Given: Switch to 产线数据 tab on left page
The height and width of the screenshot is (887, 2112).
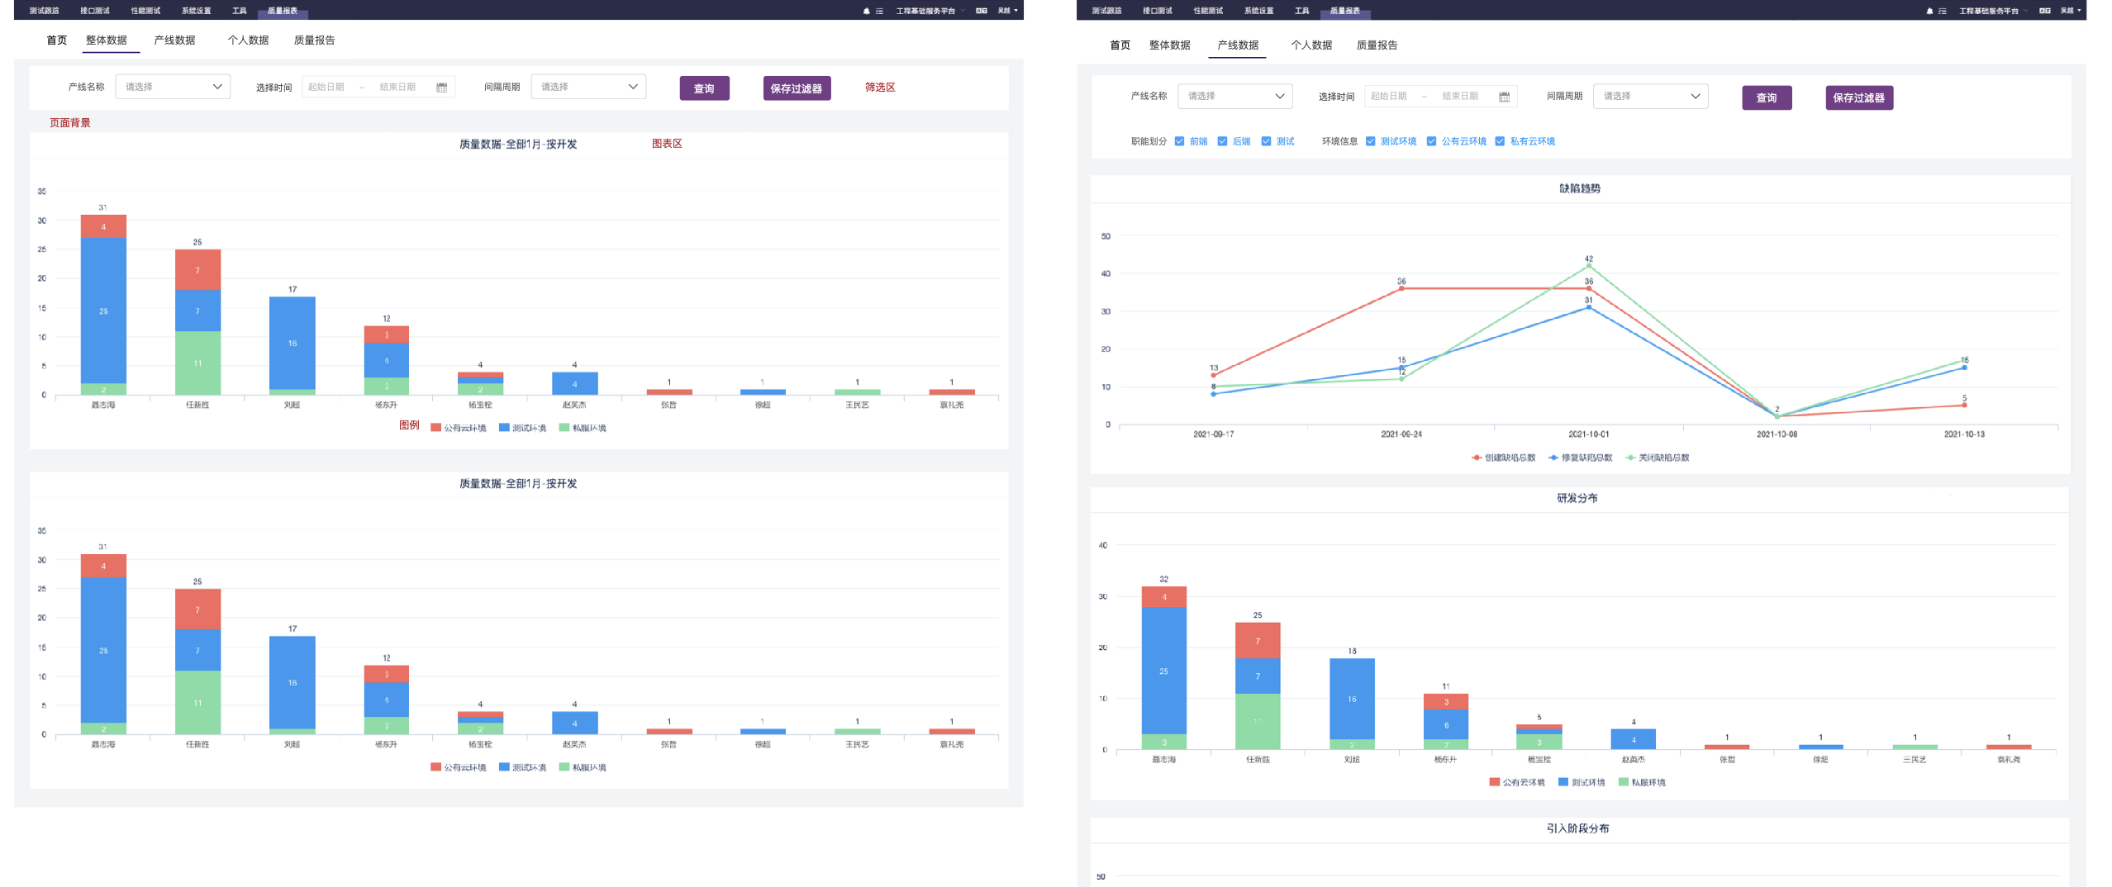Looking at the screenshot, I should pos(174,40).
